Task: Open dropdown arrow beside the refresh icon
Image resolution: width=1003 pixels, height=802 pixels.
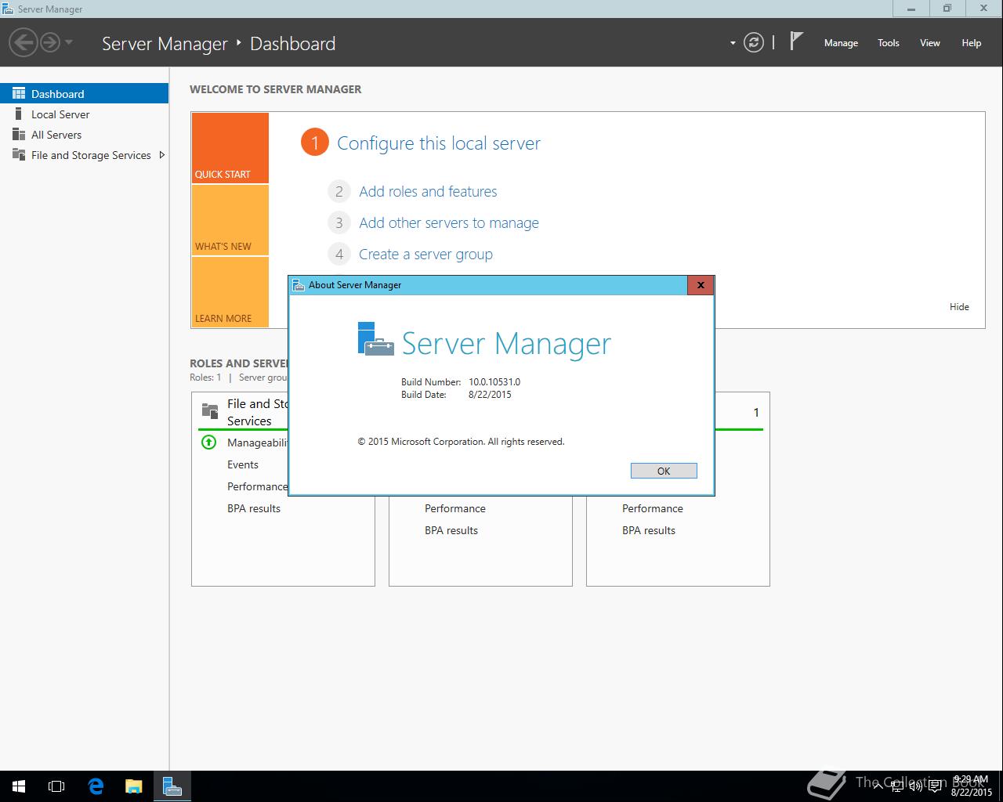Action: pos(733,43)
